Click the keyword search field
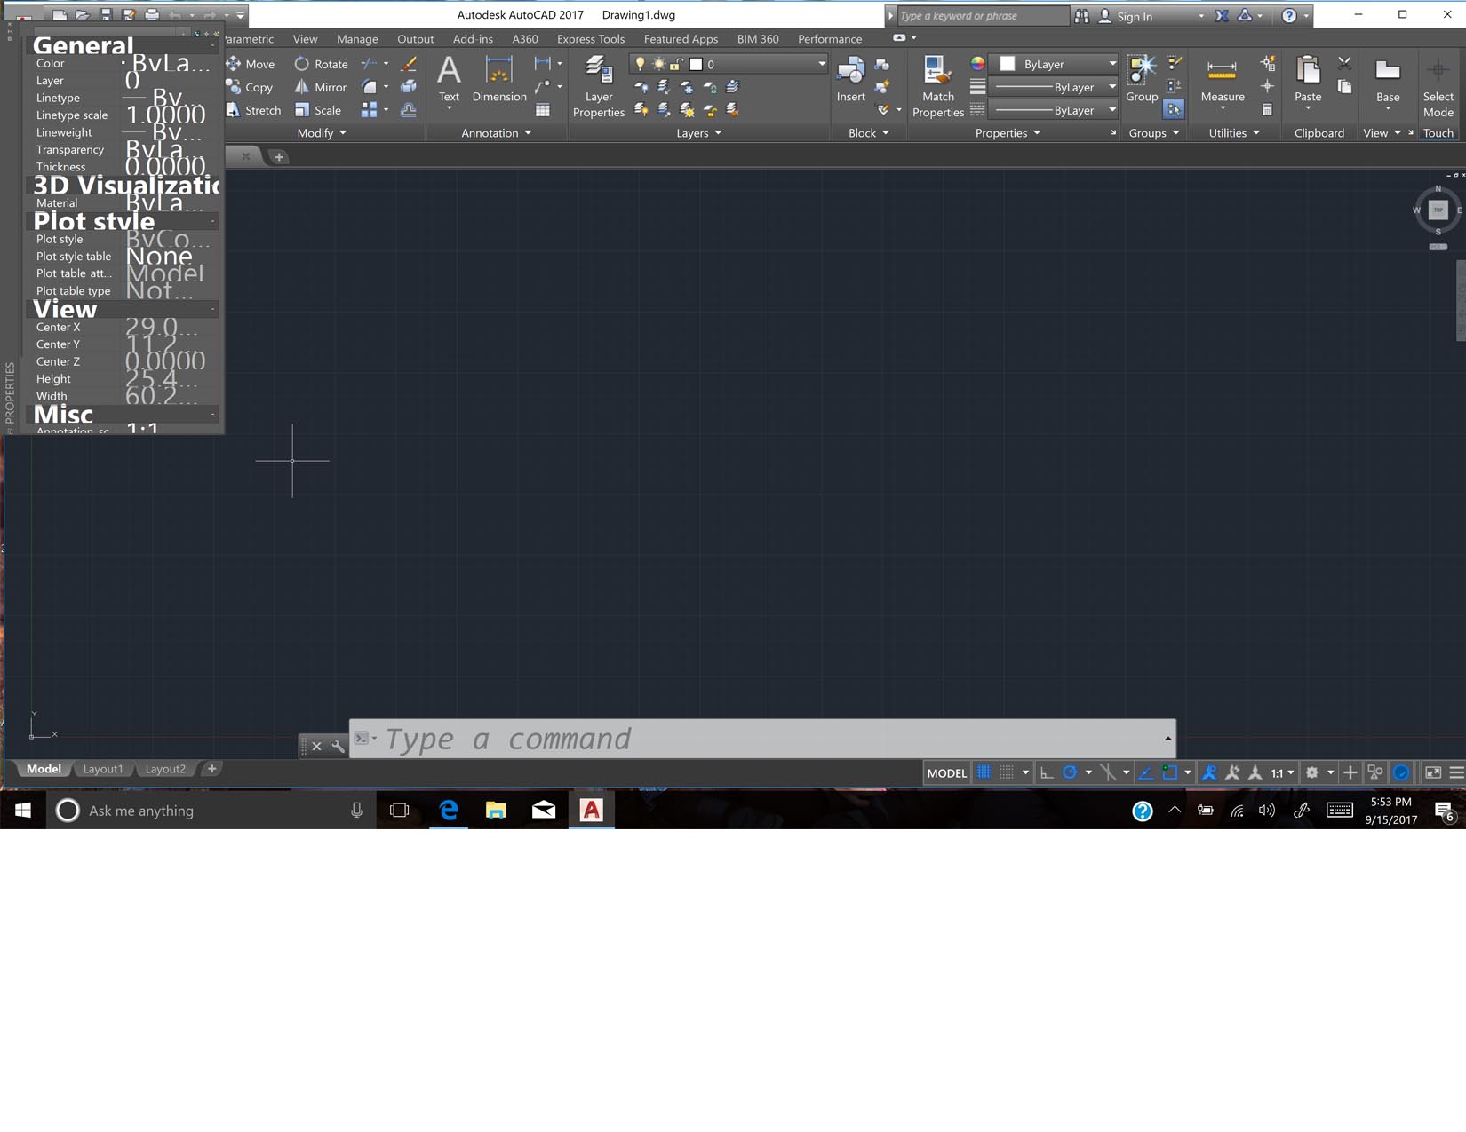Image resolution: width=1466 pixels, height=1132 pixels. coord(982,16)
